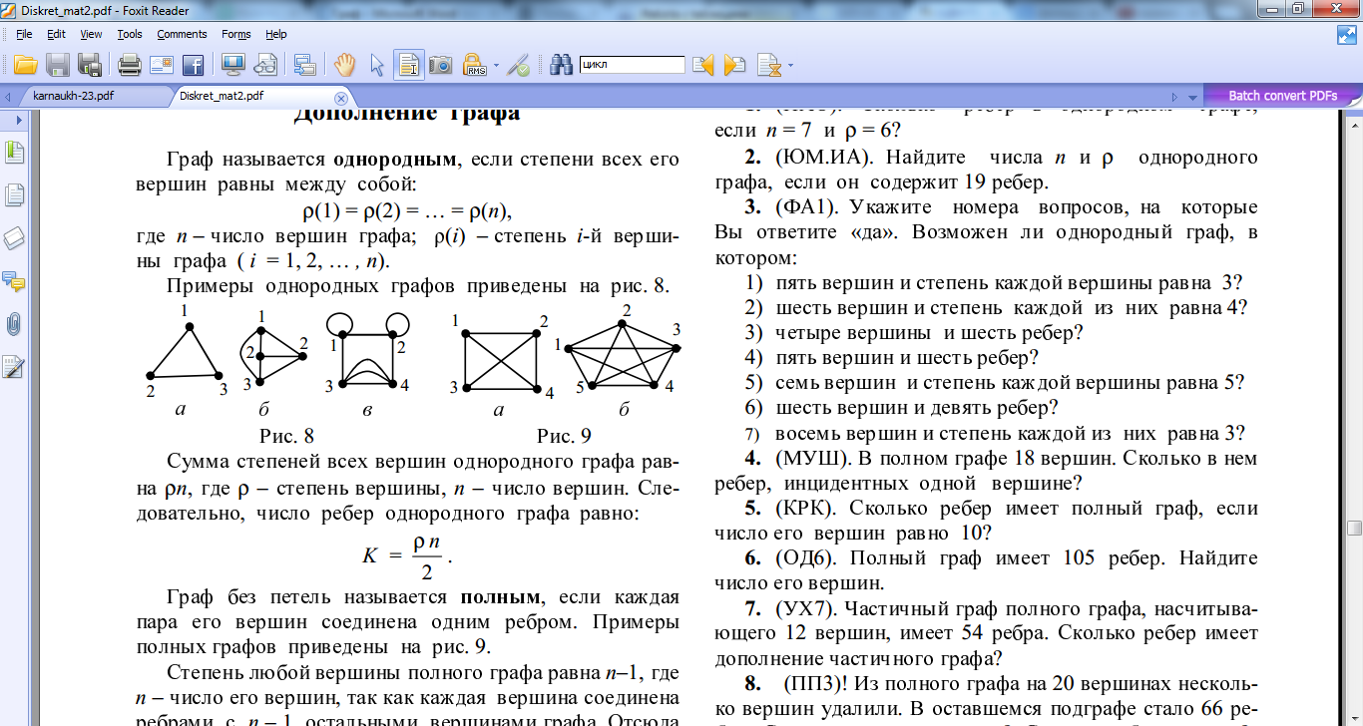Click bold word "однородным"
The width and height of the screenshot is (1363, 726).
click(395, 160)
